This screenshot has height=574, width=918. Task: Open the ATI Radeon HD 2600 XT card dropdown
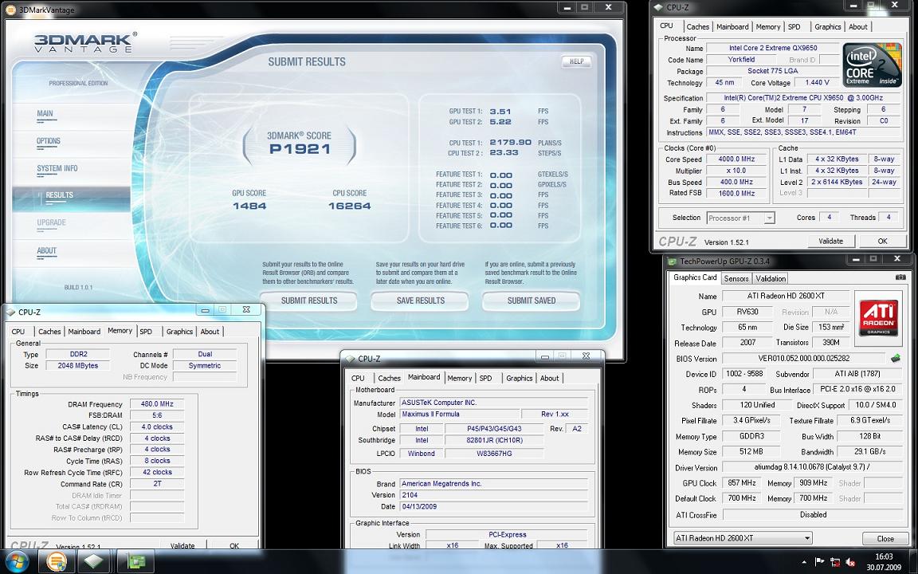tap(743, 537)
